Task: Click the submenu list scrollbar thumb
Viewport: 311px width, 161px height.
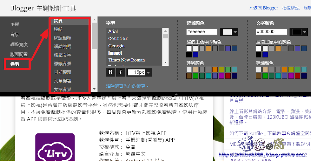Action: [x=94, y=36]
